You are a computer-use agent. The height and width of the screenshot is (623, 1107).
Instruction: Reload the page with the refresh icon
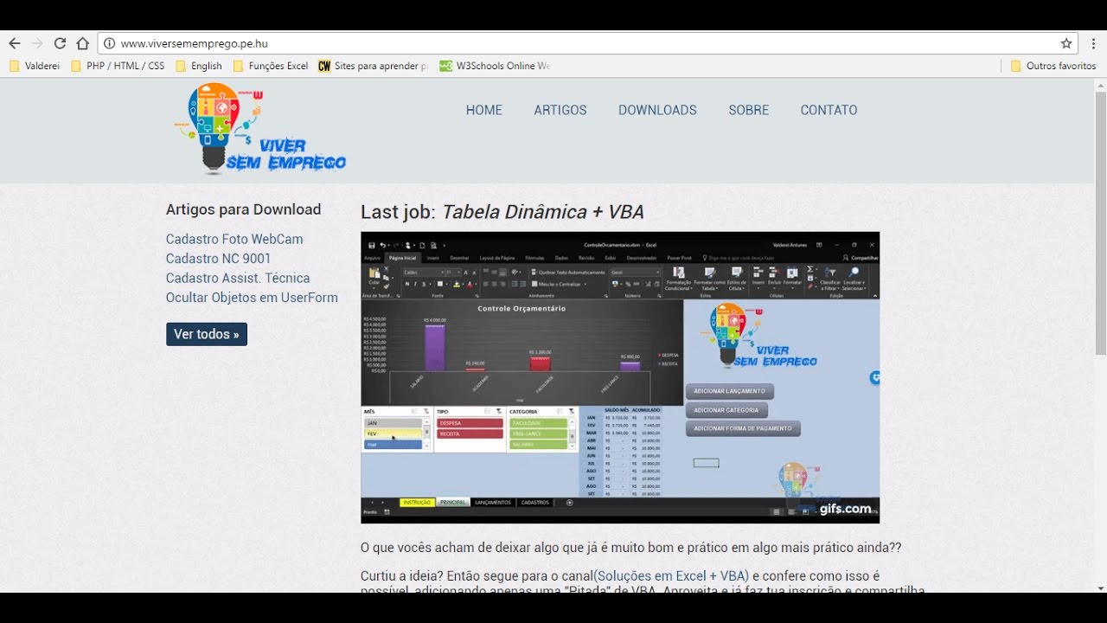point(60,43)
